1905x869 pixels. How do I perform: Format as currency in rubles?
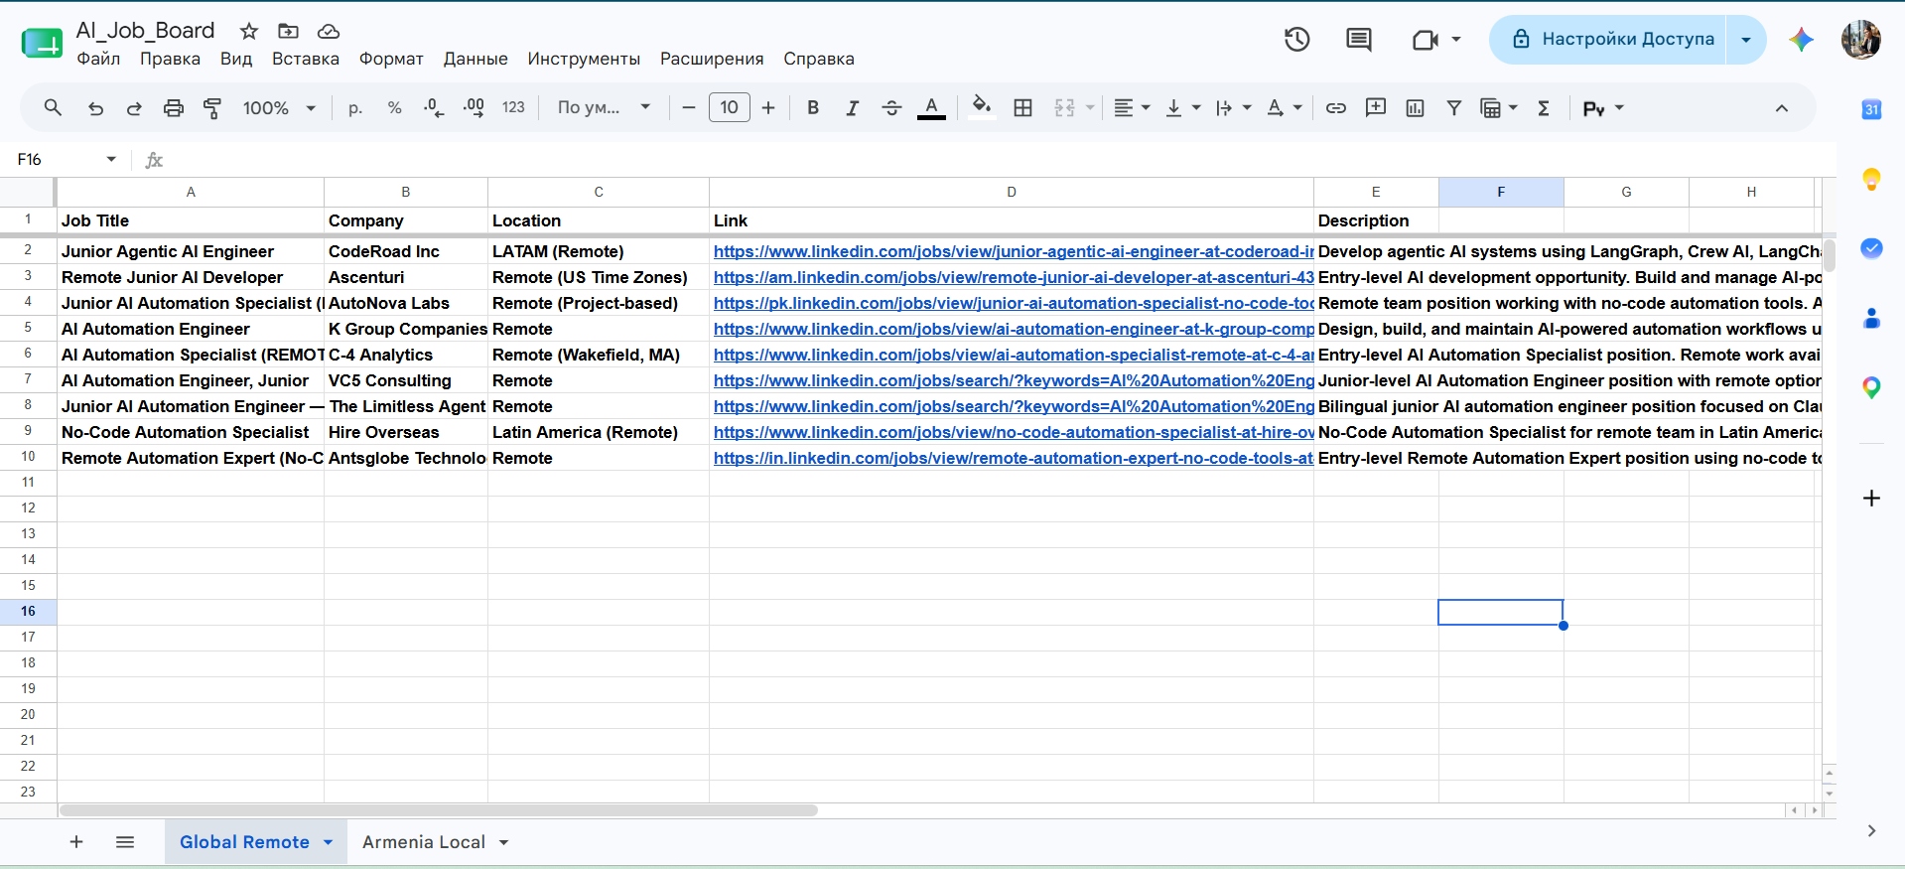click(355, 108)
